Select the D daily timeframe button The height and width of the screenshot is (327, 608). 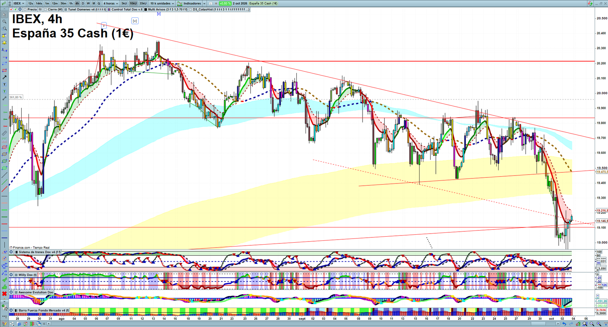click(83, 3)
